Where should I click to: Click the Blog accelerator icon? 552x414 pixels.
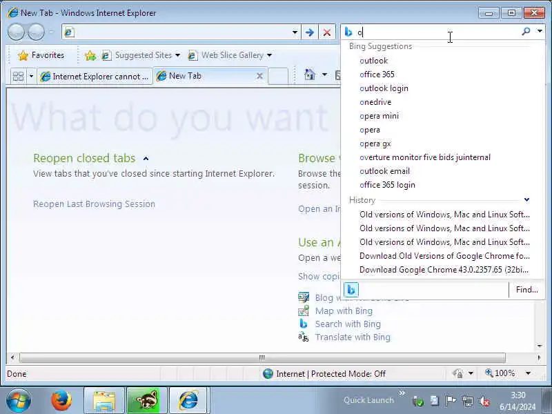click(304, 297)
